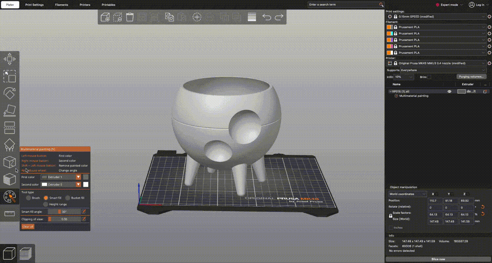Open the Printables menu item
The height and width of the screenshot is (263, 492).
[109, 5]
